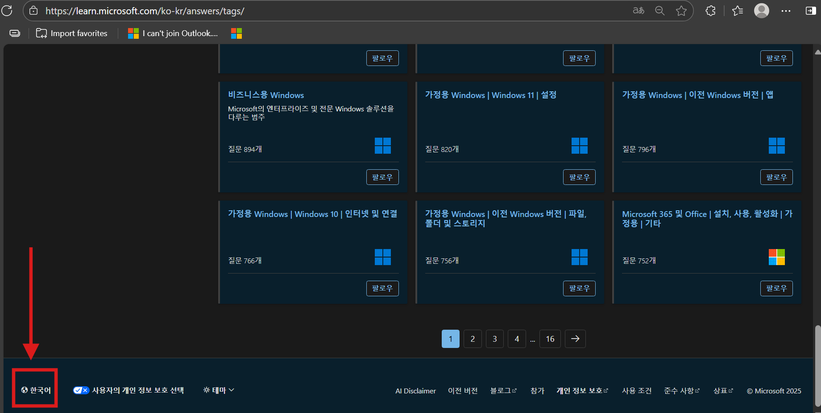Click the scrollbar up arrow

click(x=817, y=52)
